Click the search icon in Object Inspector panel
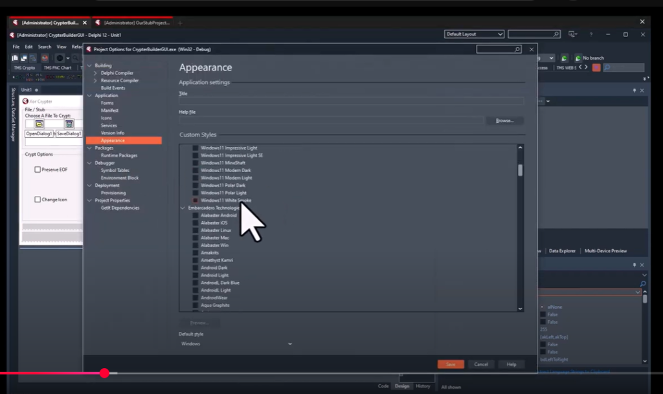Viewport: 663px width, 394px height. tap(643, 284)
